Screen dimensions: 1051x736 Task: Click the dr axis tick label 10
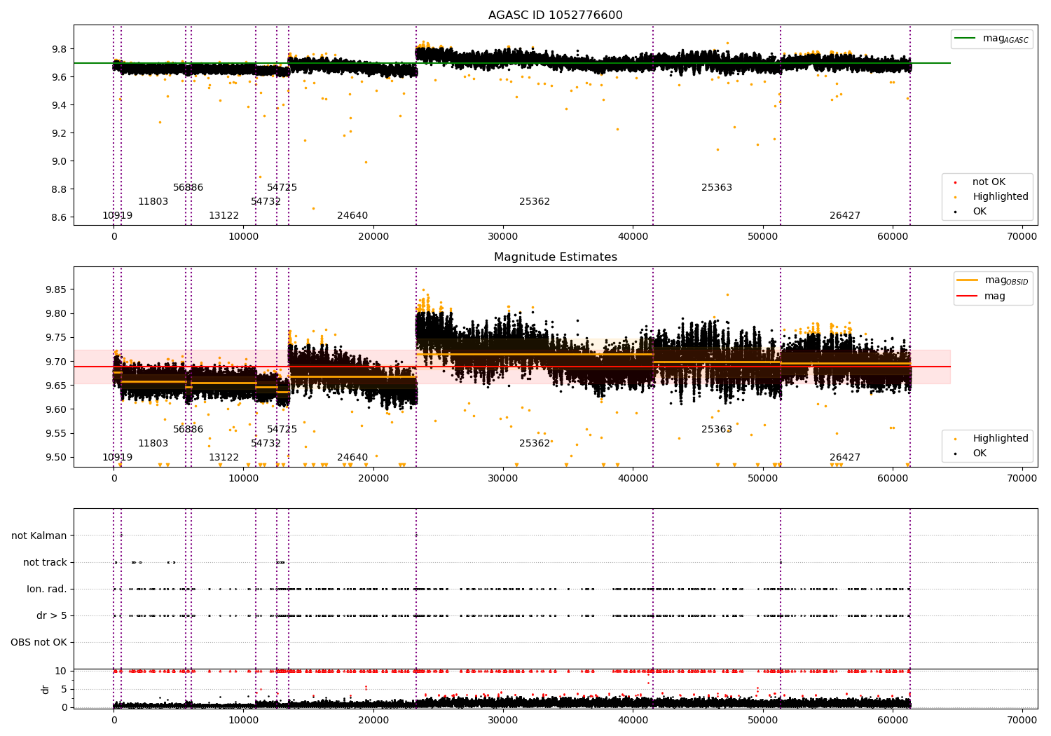61,671
